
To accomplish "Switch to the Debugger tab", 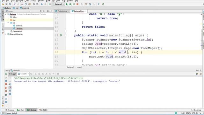I will [13, 74].
